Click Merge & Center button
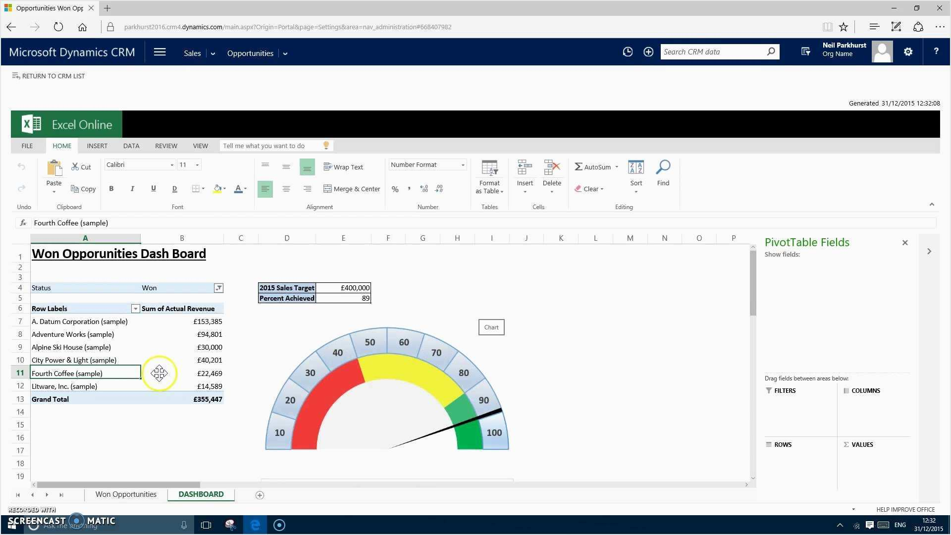This screenshot has width=951, height=535. (352, 189)
